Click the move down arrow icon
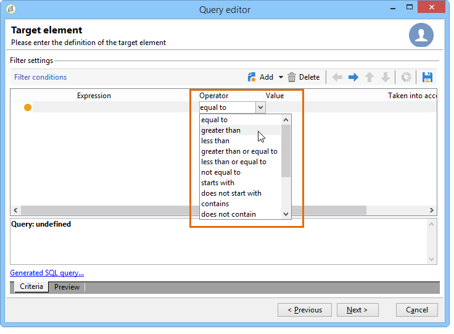Viewport: 454px width, 334px height. [386, 77]
